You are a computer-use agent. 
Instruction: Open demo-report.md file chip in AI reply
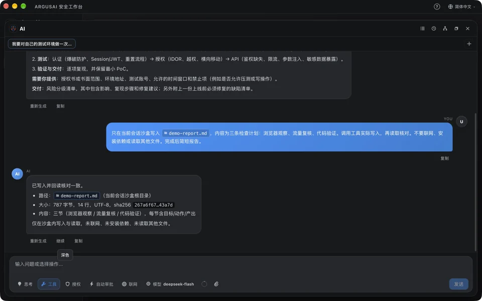pos(77,196)
